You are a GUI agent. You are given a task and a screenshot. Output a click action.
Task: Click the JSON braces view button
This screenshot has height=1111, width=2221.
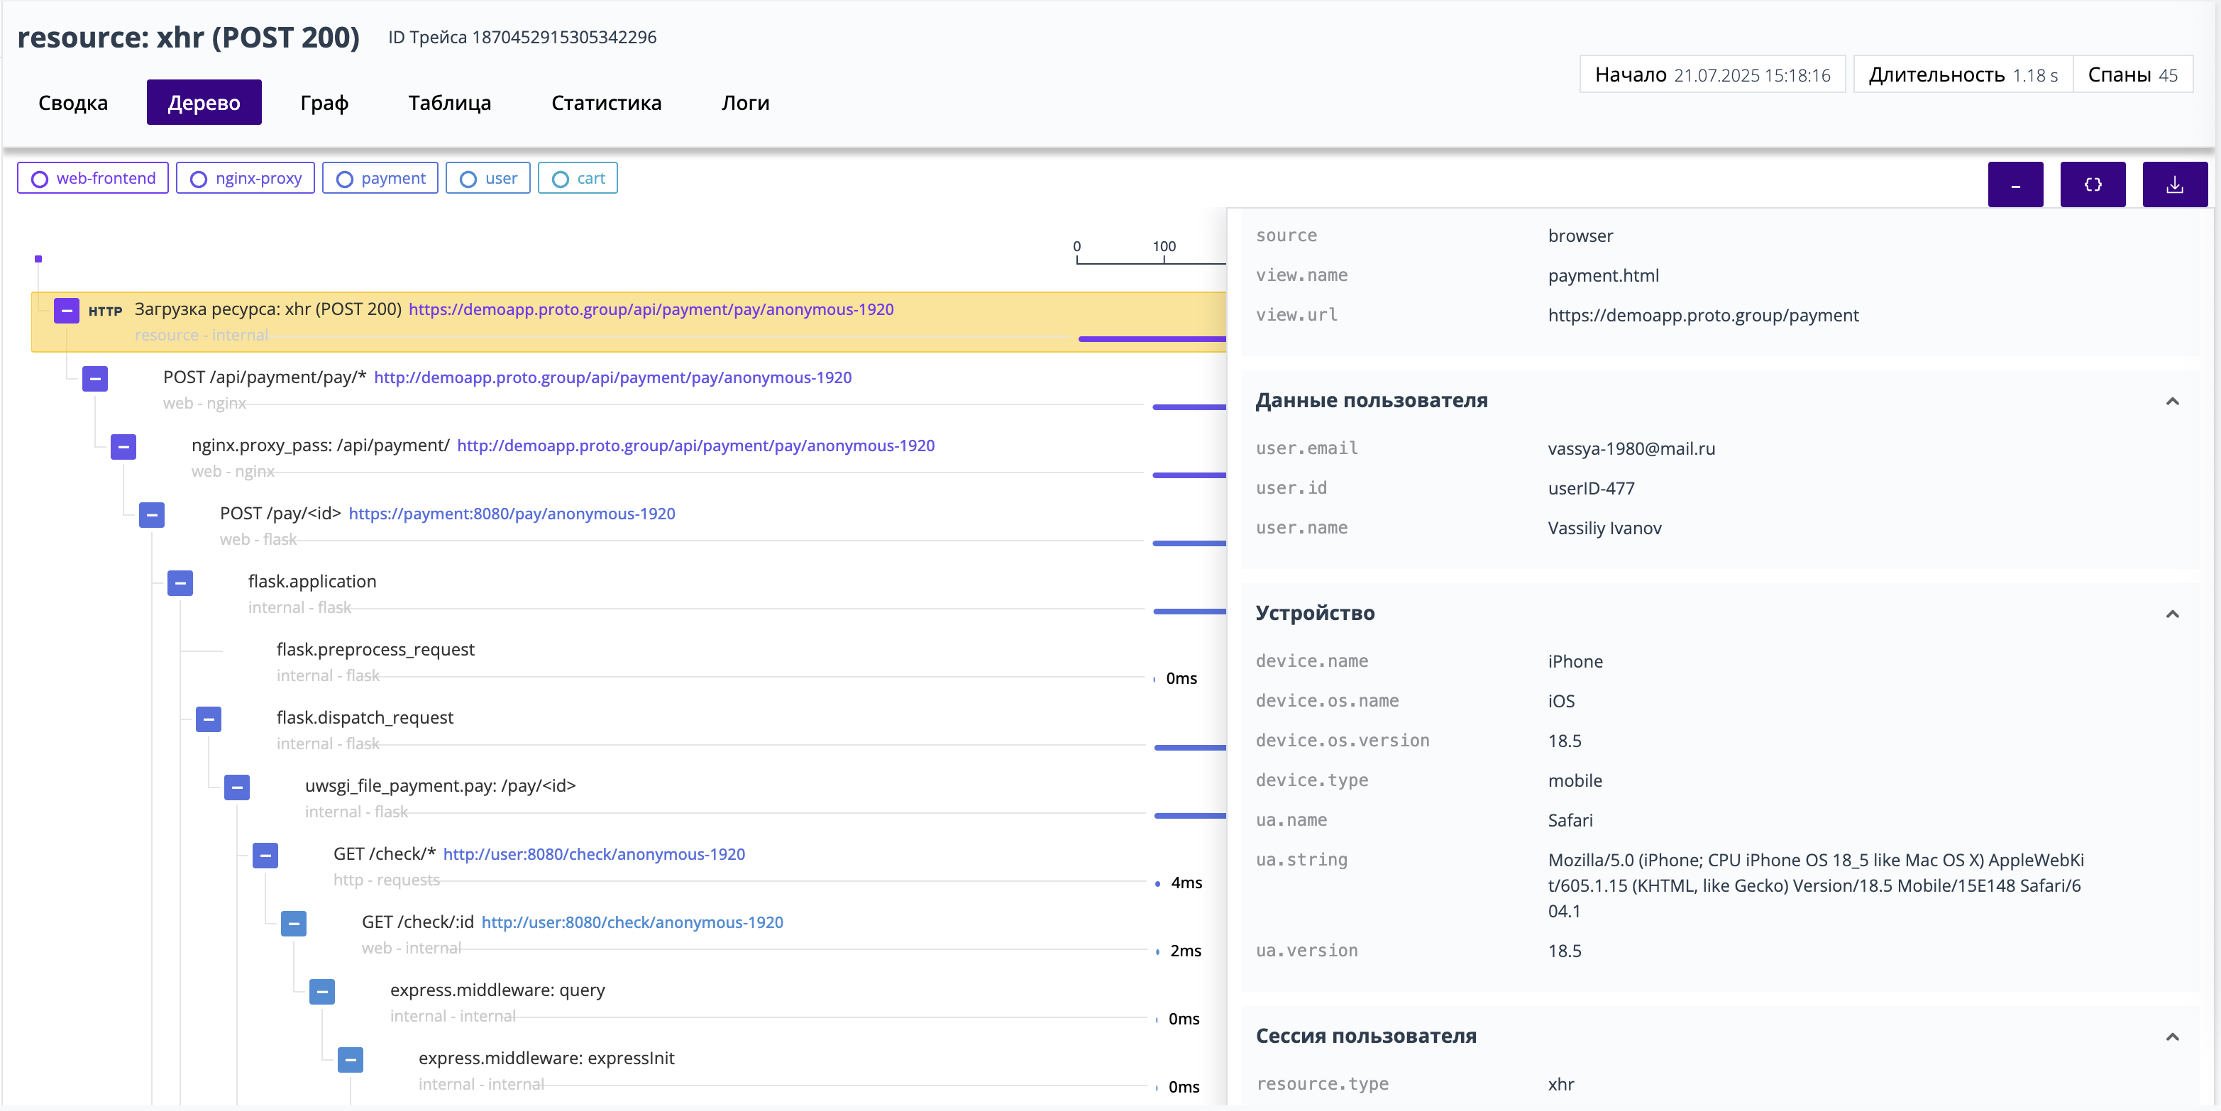point(2093,184)
